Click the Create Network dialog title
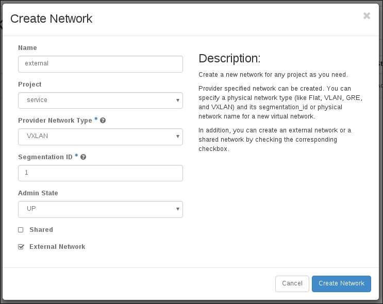 (52, 19)
